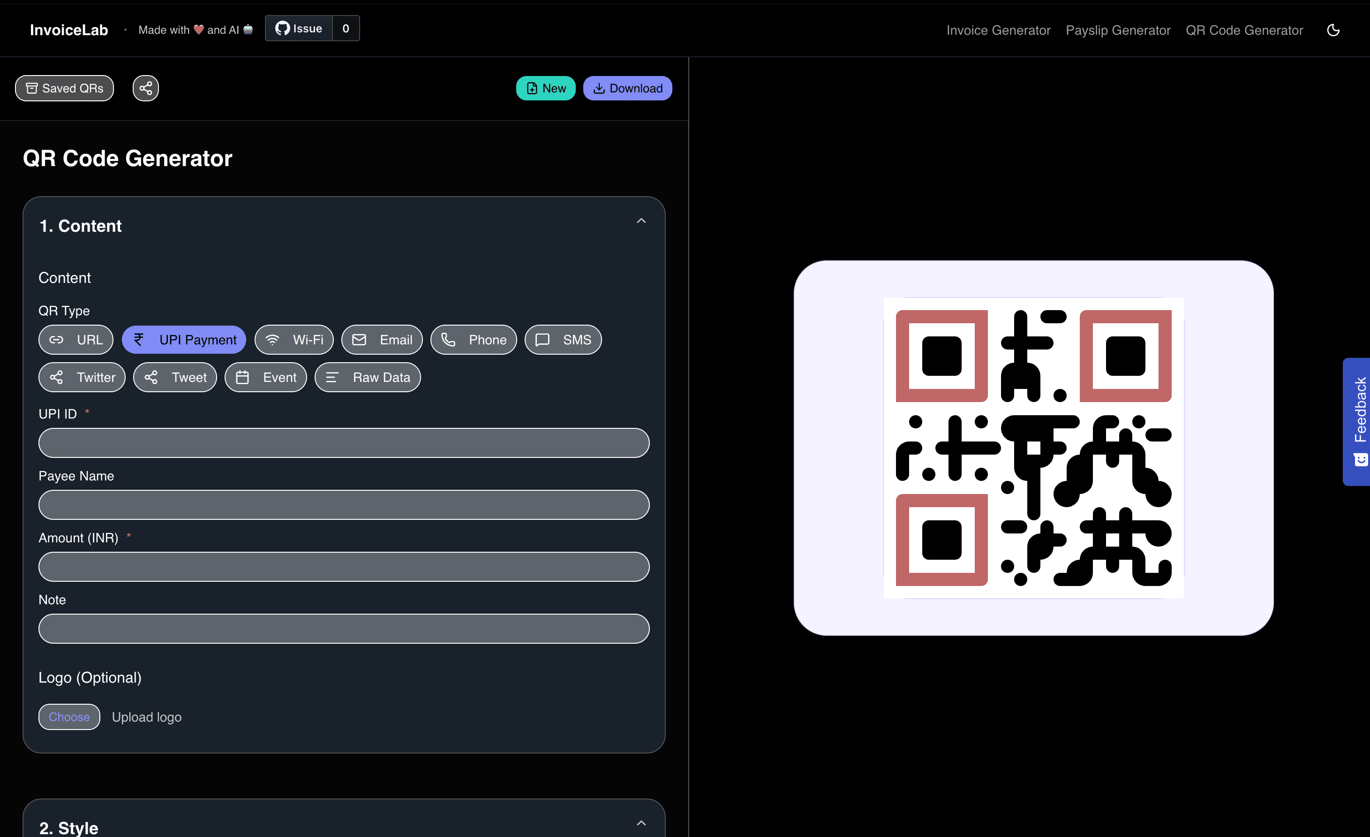Click the 'Upload logo' text

[147, 717]
